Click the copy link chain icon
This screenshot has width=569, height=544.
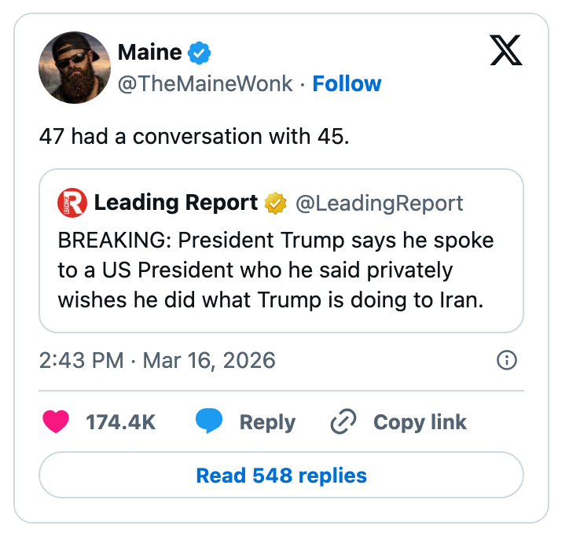343,422
